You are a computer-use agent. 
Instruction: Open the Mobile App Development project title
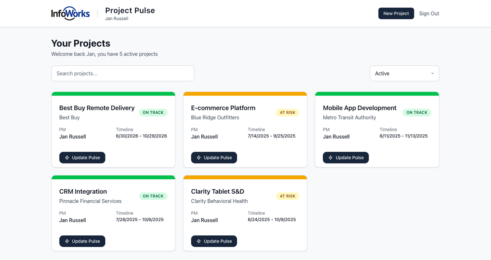(x=359, y=108)
